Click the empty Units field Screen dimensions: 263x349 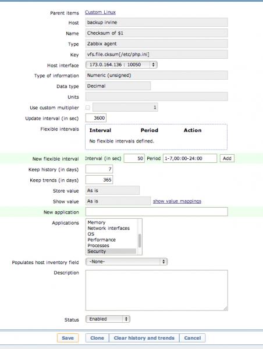point(157,97)
